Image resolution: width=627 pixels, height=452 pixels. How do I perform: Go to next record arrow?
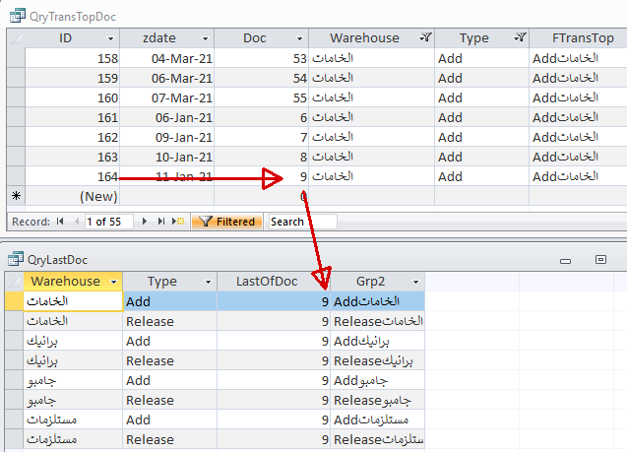[x=145, y=222]
